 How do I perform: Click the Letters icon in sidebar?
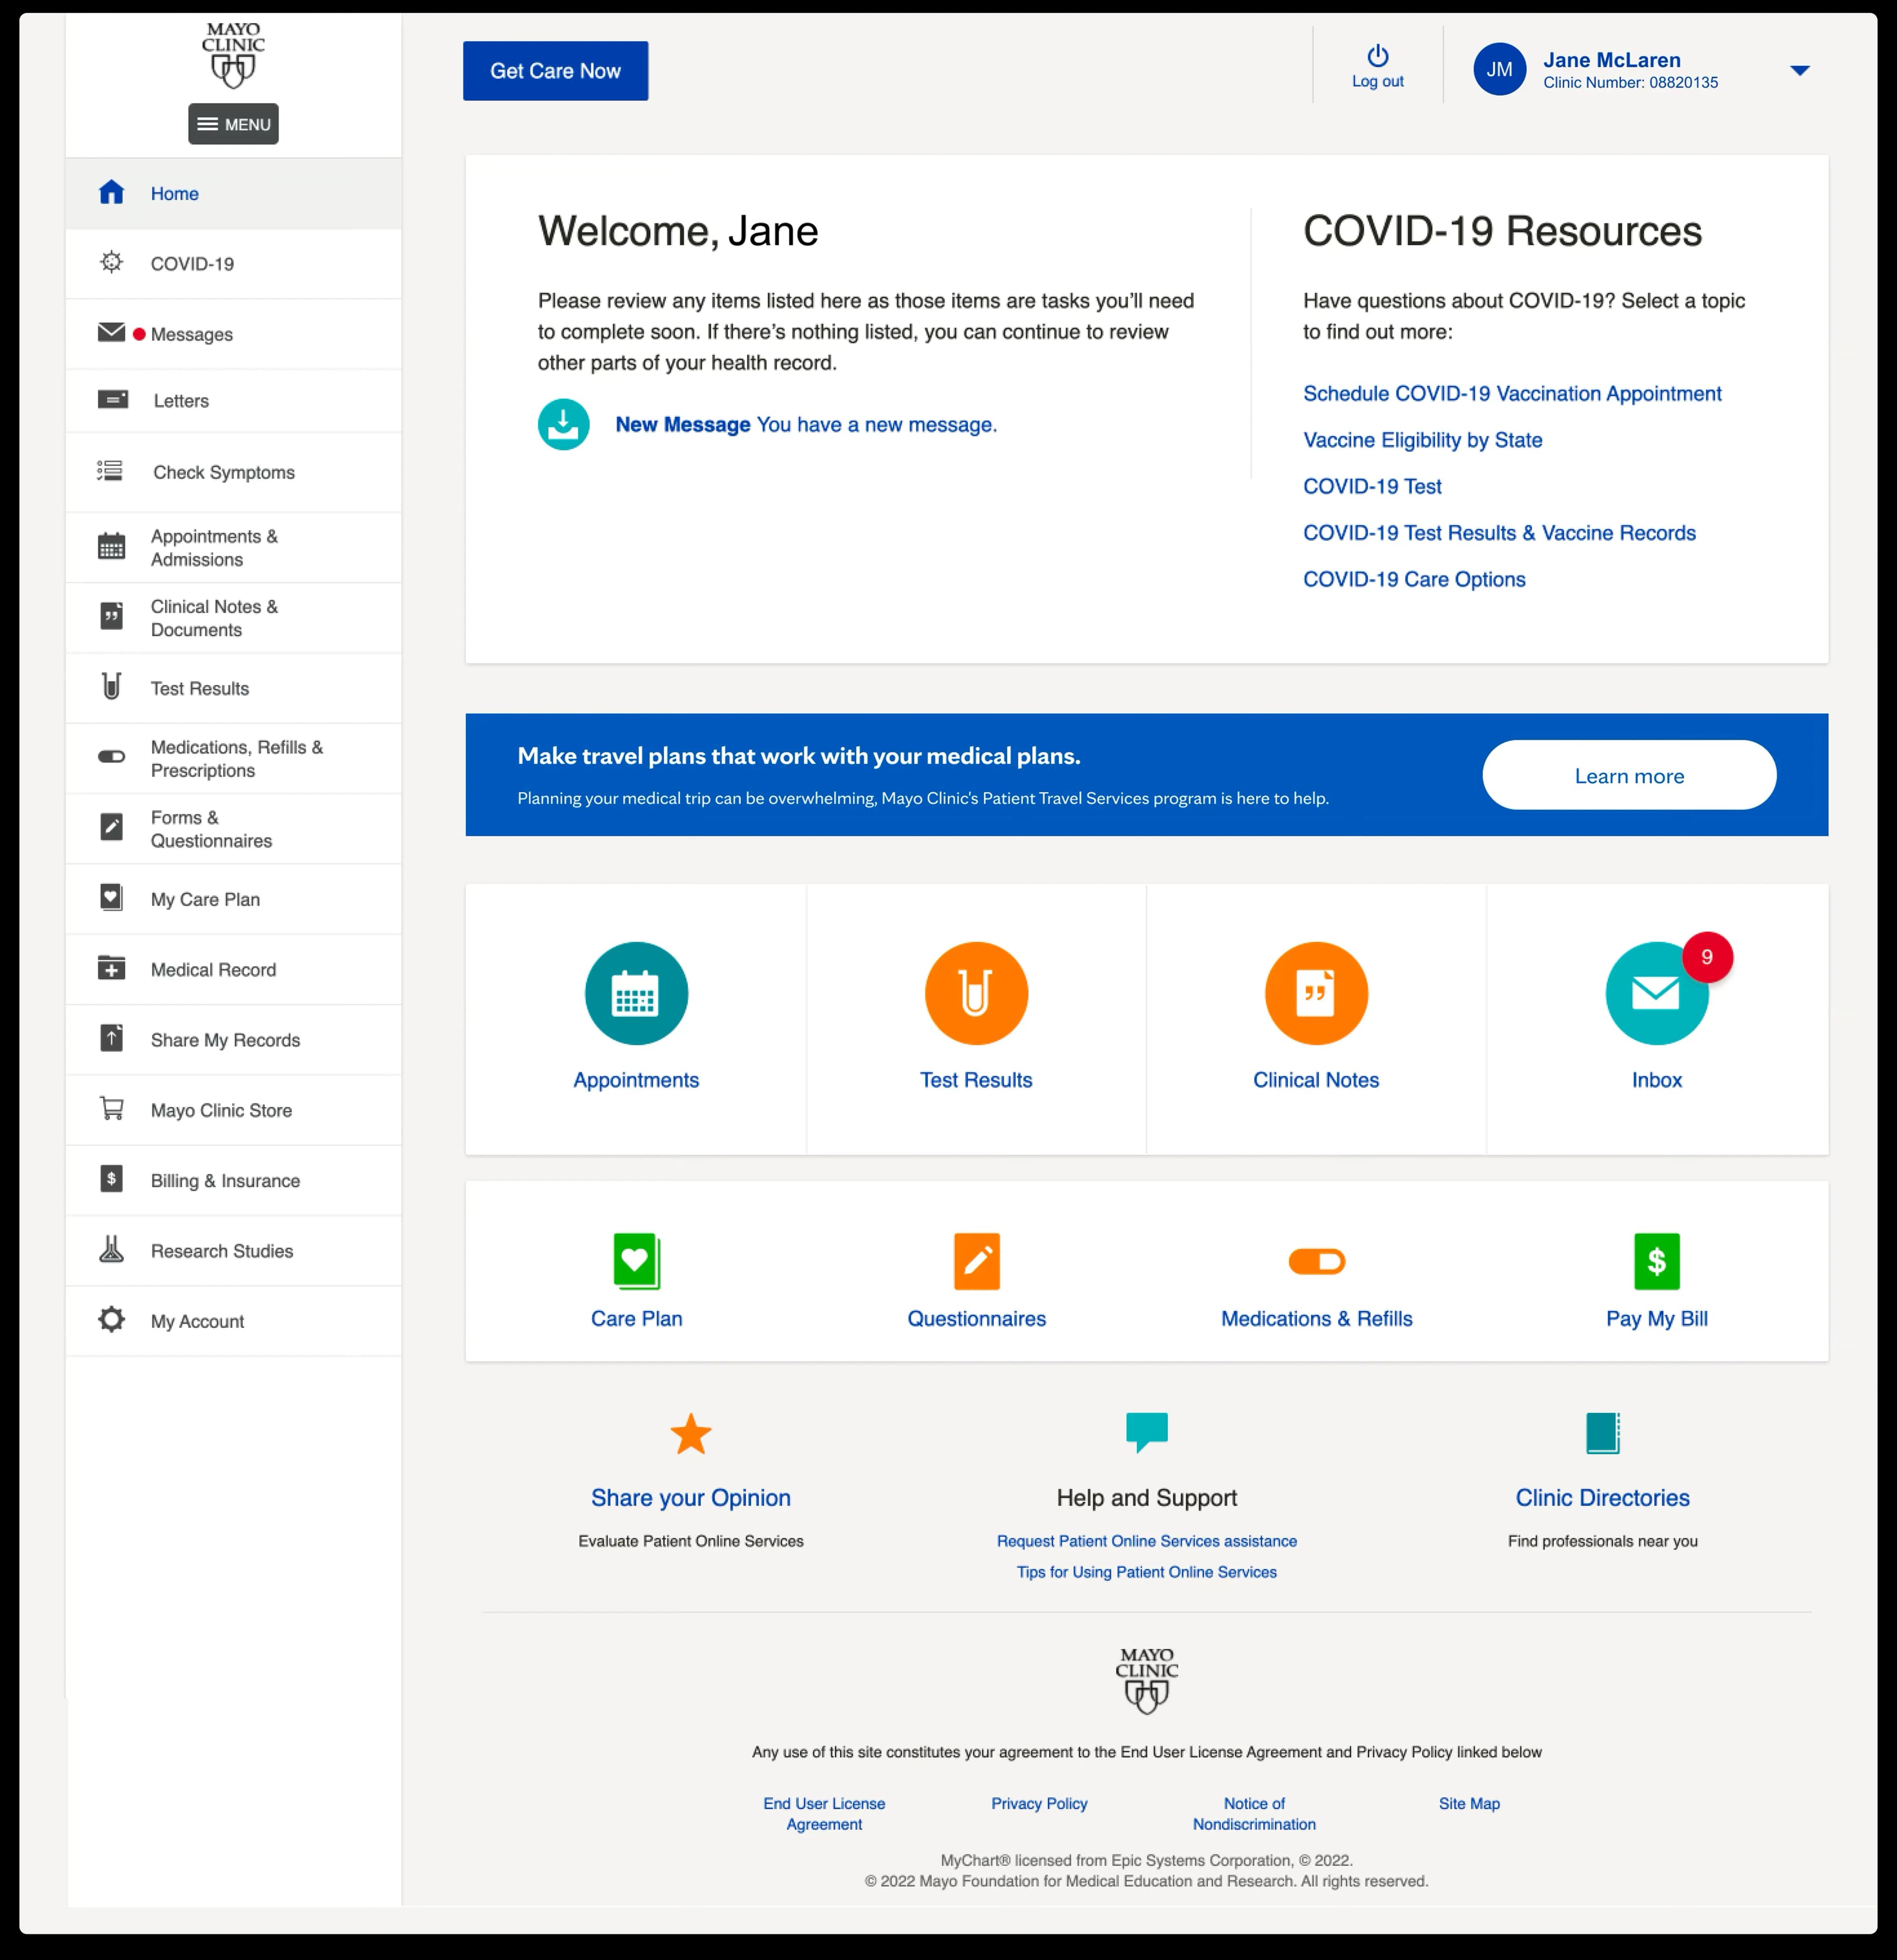pyautogui.click(x=113, y=400)
